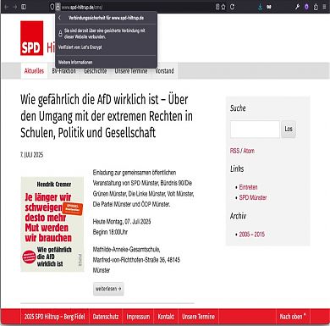
Task: Click the weiterlesen button
Action: tap(108, 289)
